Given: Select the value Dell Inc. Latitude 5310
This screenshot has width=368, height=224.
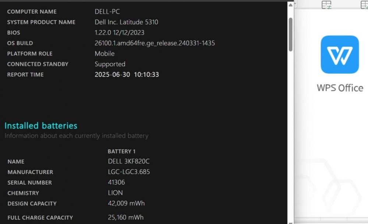Looking at the screenshot, I should coord(126,22).
